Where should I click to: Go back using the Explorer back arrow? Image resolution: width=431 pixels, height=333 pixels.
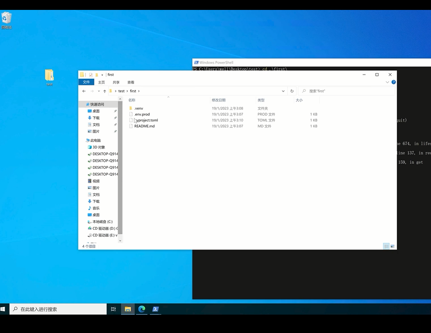click(84, 91)
